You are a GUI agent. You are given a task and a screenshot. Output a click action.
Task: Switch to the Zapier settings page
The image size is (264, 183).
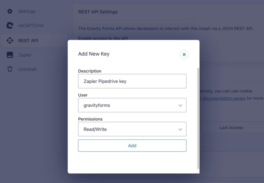25,55
